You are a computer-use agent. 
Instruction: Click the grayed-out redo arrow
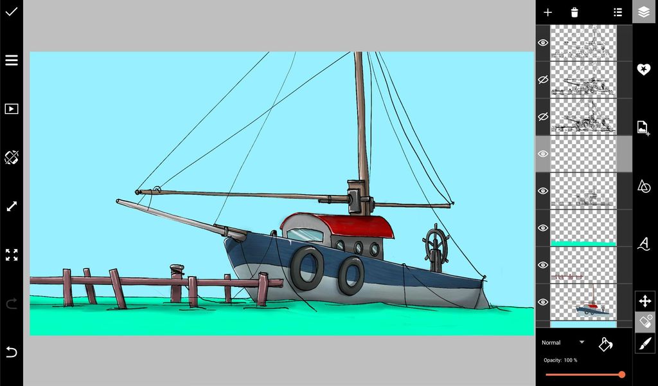tap(12, 303)
